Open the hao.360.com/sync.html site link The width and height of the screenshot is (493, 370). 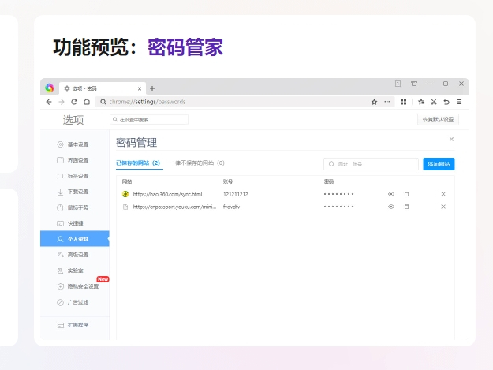pos(167,194)
